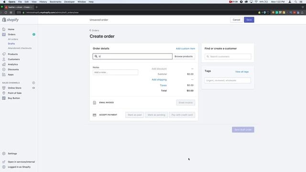Open a new browser tab

click(x=36, y=7)
